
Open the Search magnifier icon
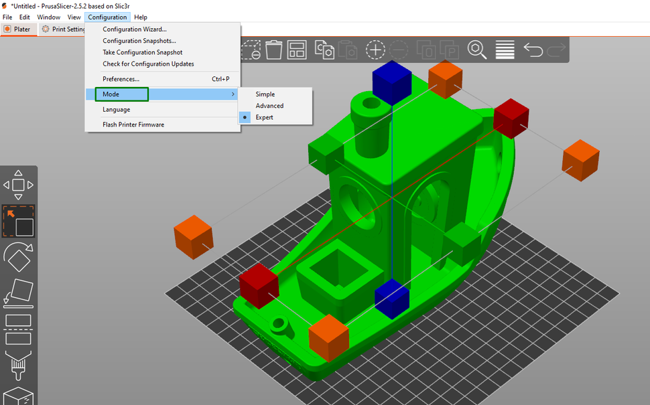click(477, 50)
